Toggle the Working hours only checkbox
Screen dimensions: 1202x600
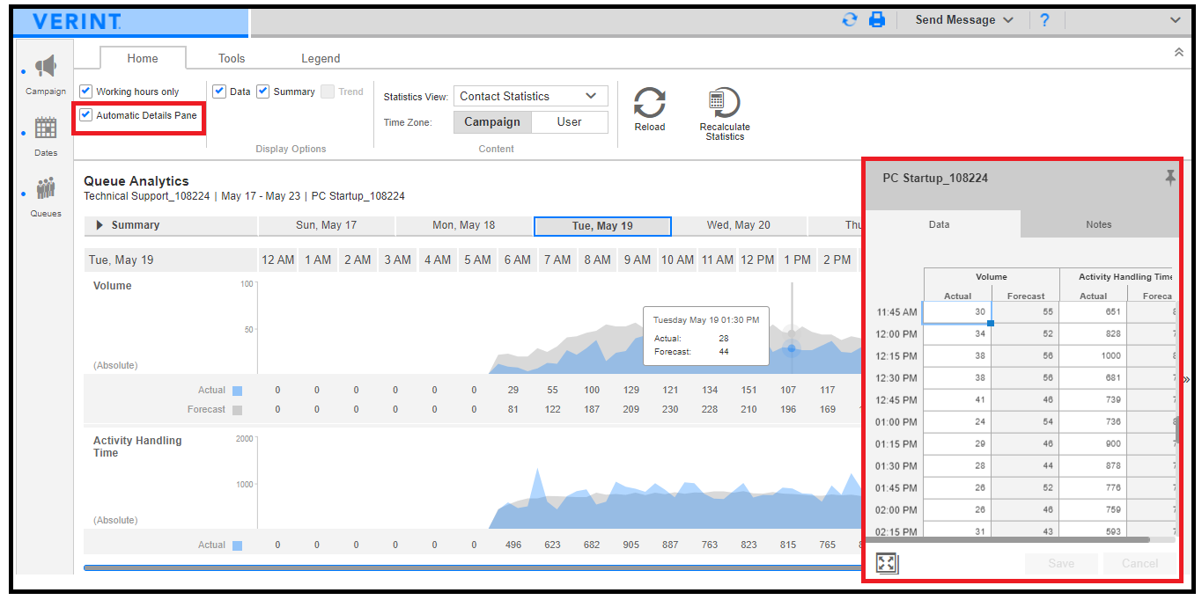(x=85, y=91)
